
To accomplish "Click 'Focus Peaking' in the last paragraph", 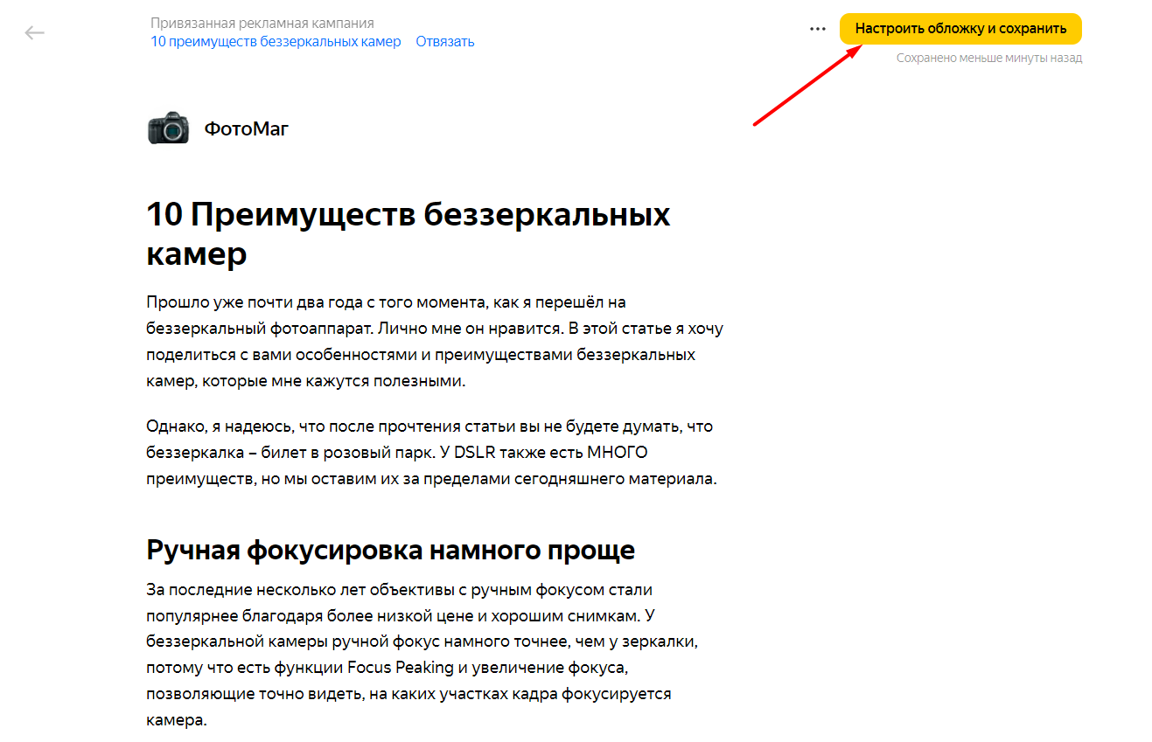I will [x=401, y=668].
